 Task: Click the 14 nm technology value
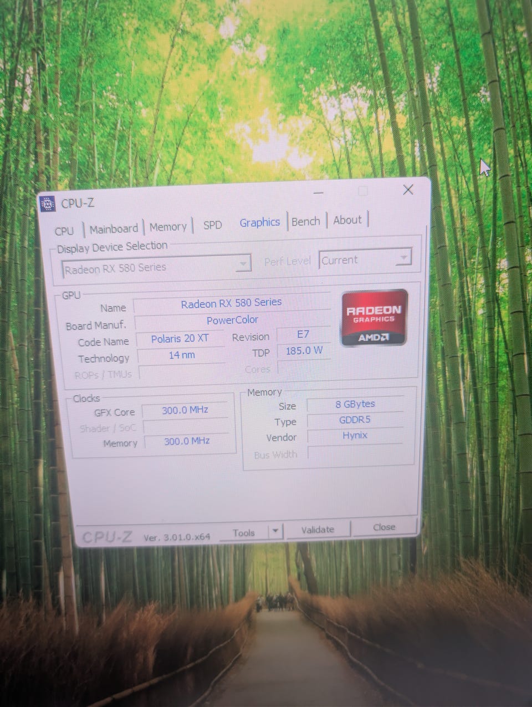[182, 355]
